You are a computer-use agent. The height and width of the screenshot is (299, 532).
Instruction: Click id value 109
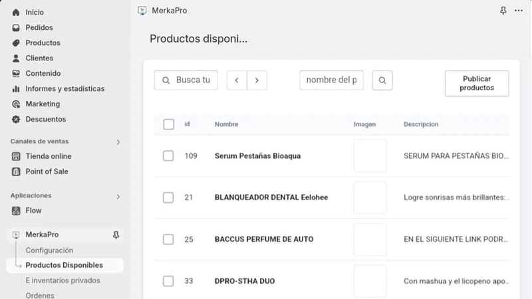pyautogui.click(x=191, y=156)
